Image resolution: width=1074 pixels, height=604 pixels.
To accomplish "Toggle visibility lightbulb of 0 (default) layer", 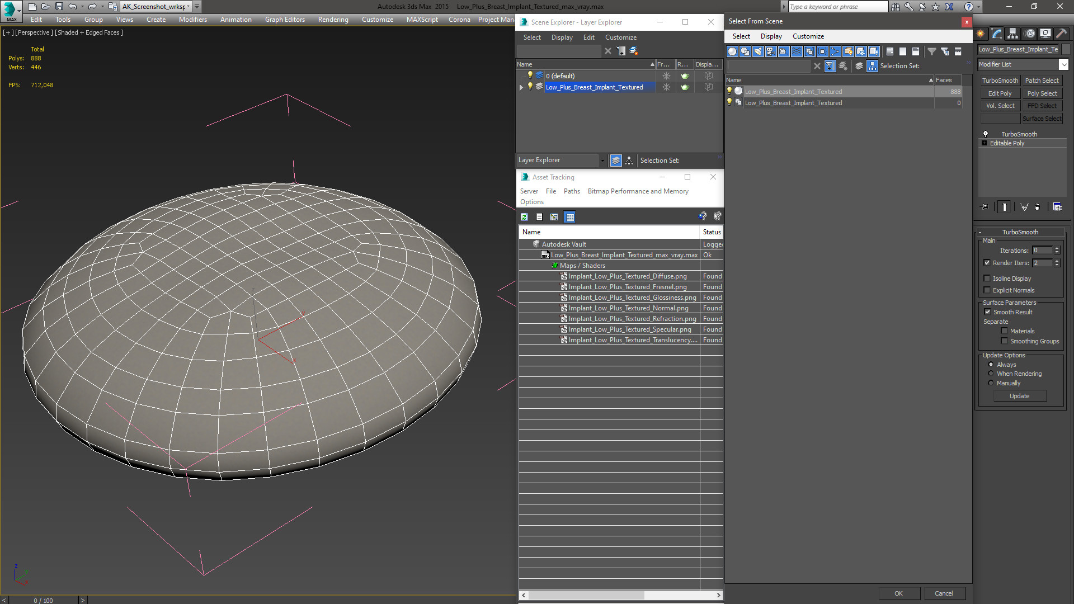I will (x=530, y=75).
